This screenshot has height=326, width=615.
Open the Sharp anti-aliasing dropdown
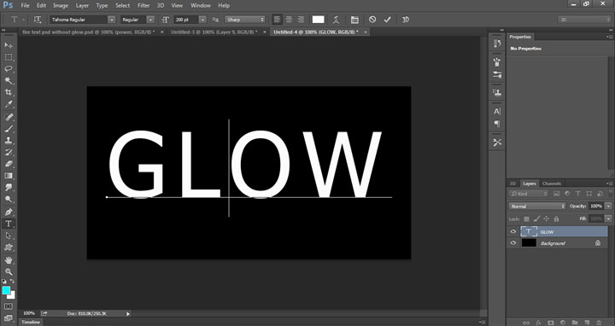pos(245,20)
